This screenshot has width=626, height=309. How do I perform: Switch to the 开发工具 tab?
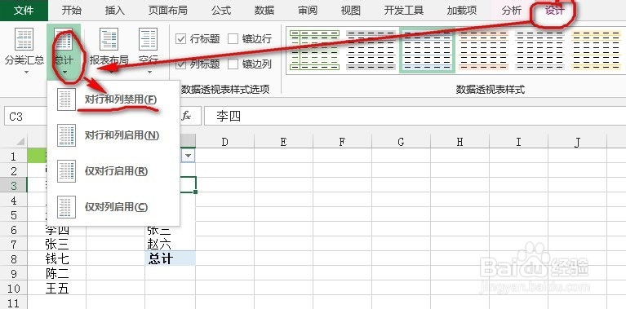404,11
